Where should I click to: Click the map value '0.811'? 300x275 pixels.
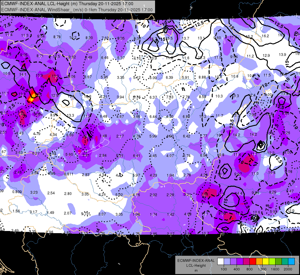click(69, 174)
